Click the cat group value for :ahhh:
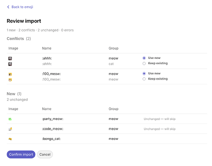This screenshot has width=212, height=166. tap(111, 64)
